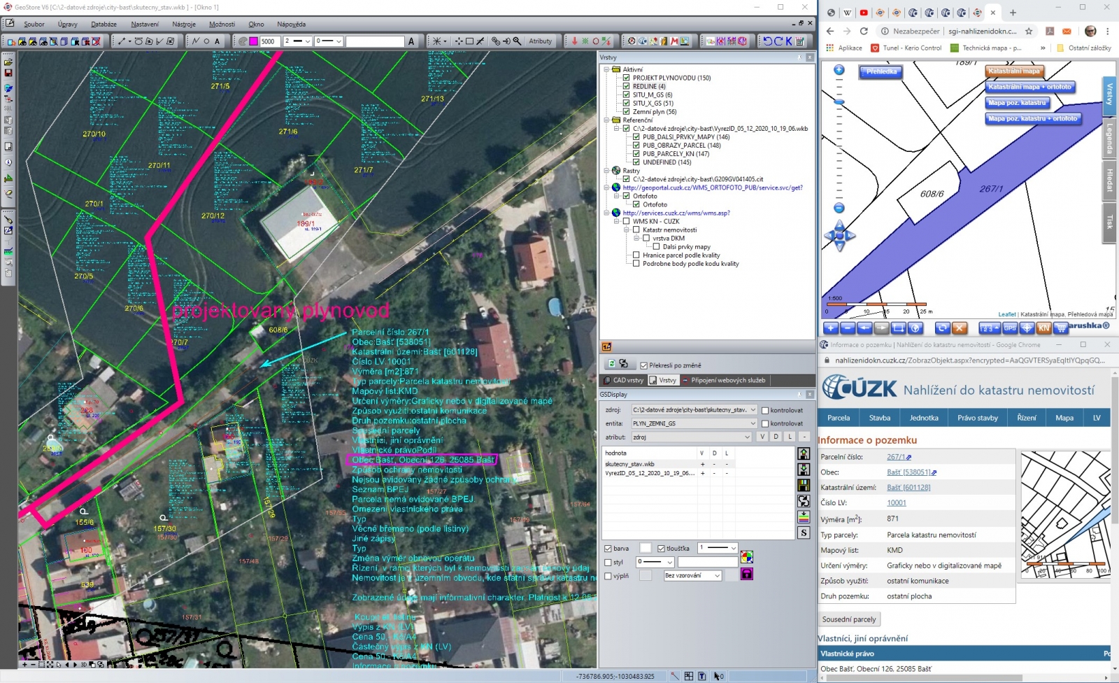Image resolution: width=1119 pixels, height=683 pixels.
Task: Click the parcel number 267/1 link
Action: pyautogui.click(x=896, y=457)
